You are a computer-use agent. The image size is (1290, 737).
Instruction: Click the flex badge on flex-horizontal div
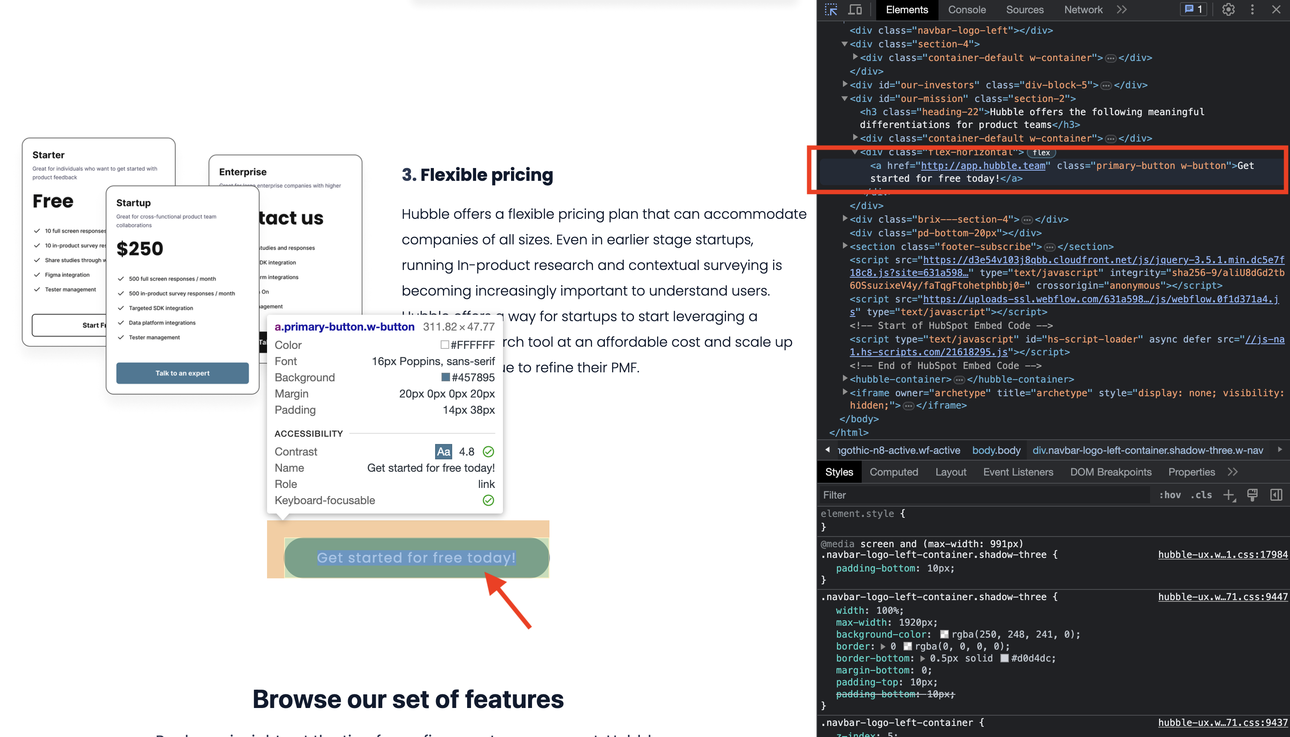click(x=1041, y=152)
